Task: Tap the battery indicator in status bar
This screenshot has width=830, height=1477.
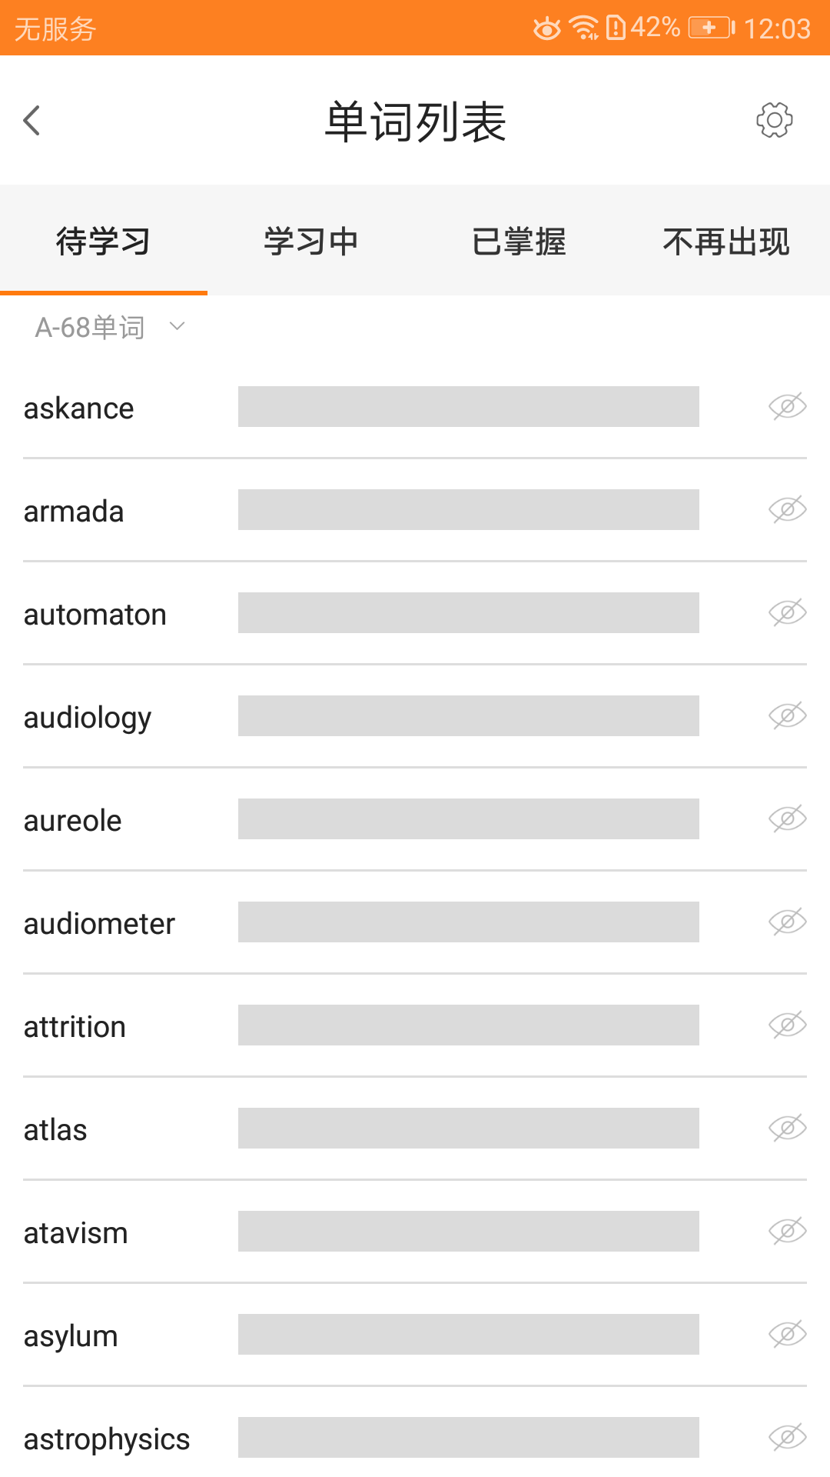Action: 711,28
